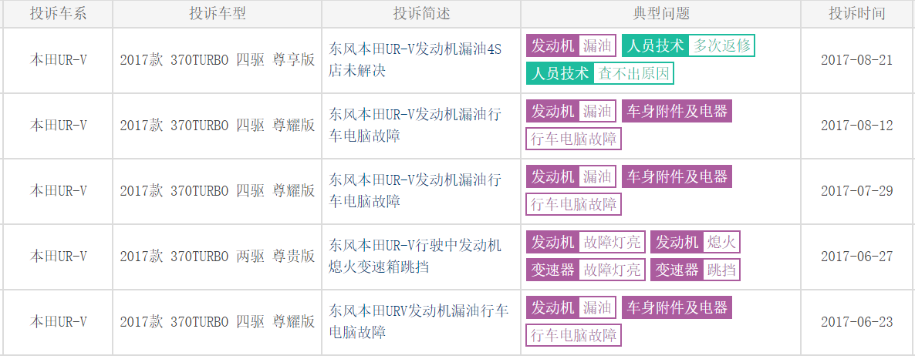Click the 投诉时间 column header

pos(856,14)
